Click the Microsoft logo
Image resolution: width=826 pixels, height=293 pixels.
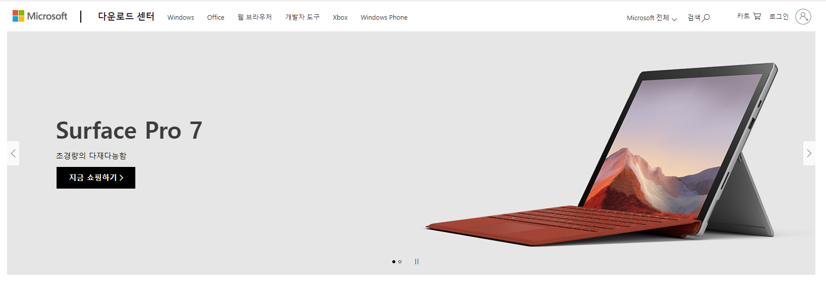(40, 16)
